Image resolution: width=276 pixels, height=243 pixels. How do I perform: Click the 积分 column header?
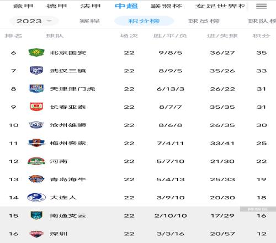pos(261,36)
